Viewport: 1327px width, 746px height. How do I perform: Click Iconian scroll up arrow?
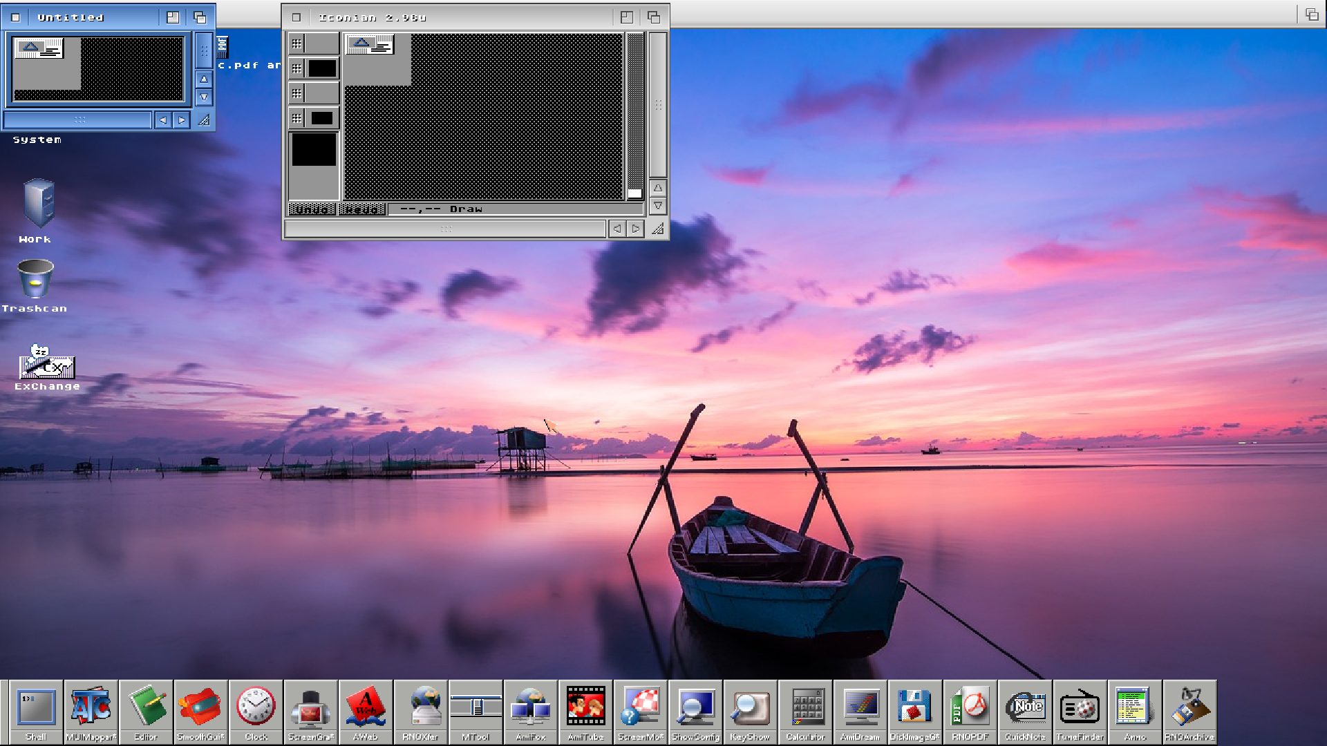pos(658,188)
